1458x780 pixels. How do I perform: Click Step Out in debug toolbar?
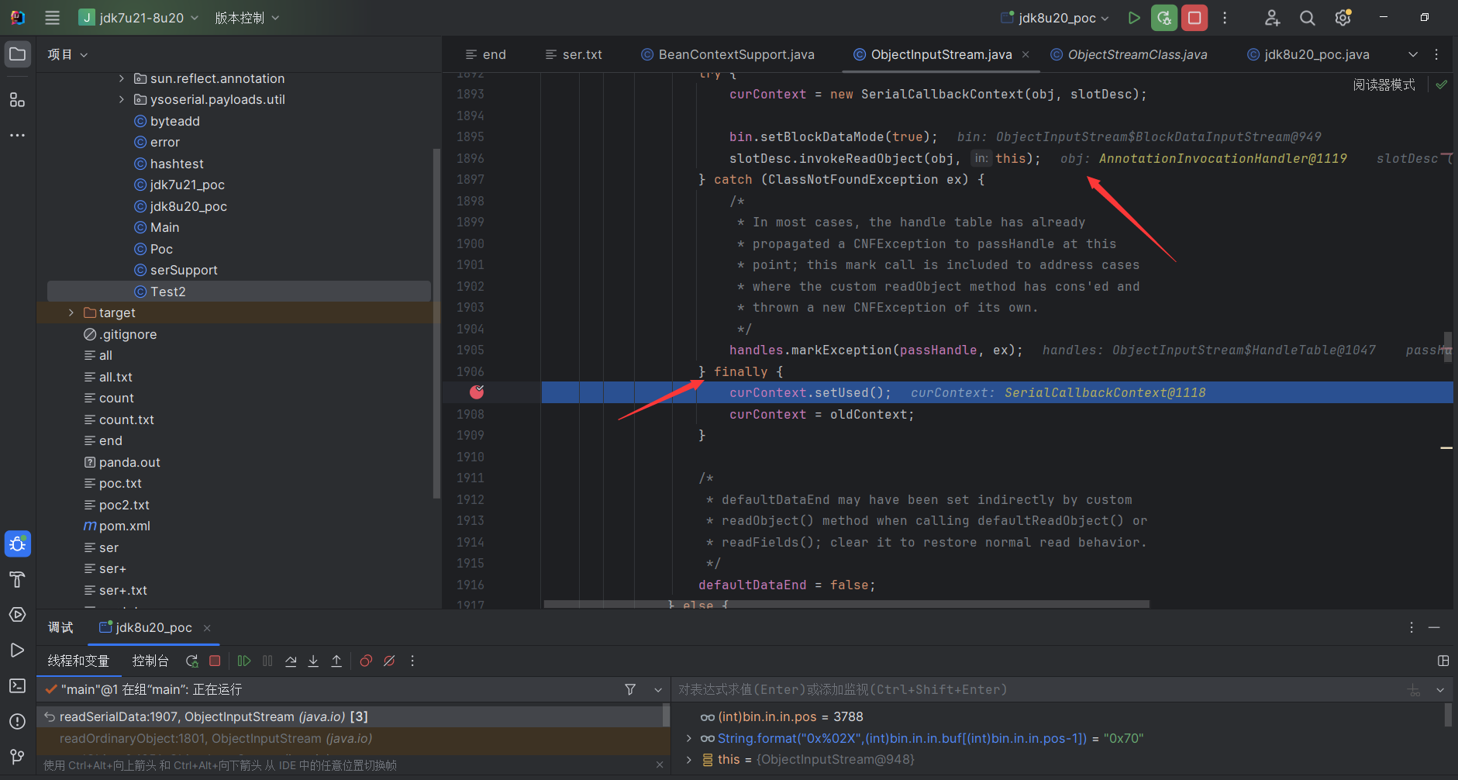pyautogui.click(x=336, y=661)
